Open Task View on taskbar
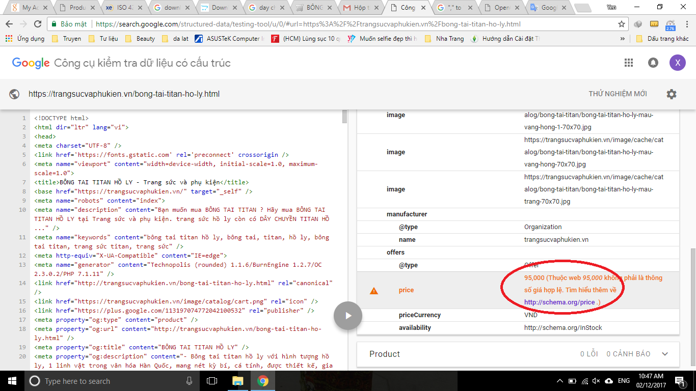This screenshot has width=696, height=391. (x=212, y=381)
